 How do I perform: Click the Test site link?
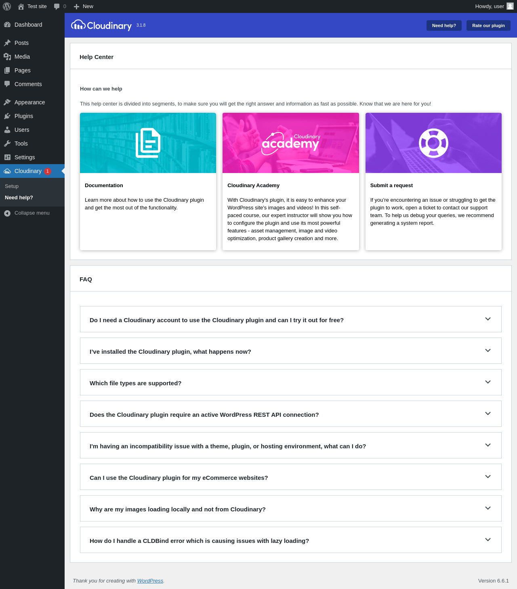tap(37, 6)
